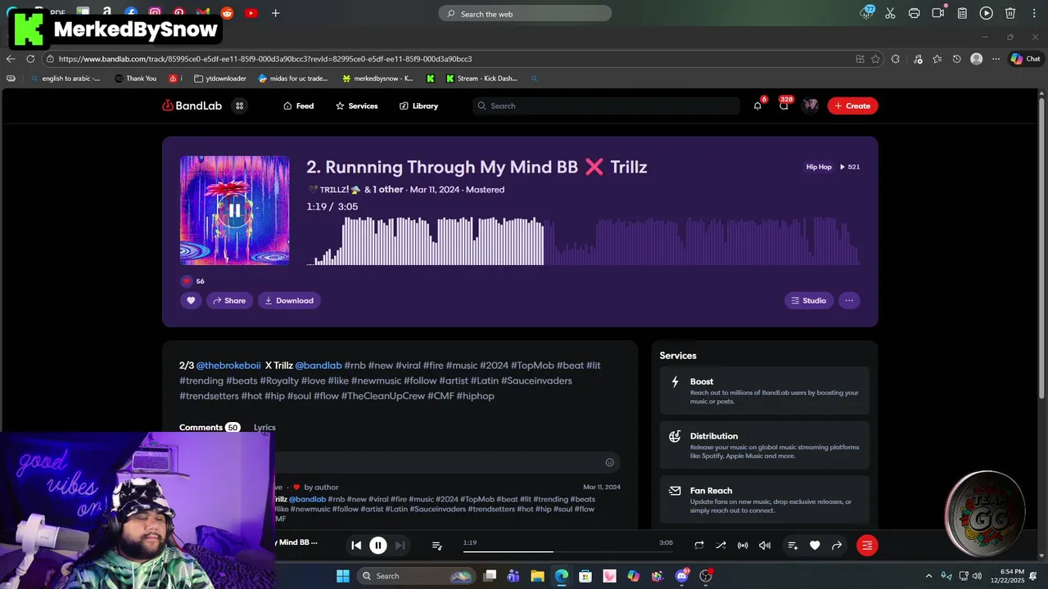Click the #TheCleanUpCrew hashtag
The image size is (1048, 589).
click(x=382, y=396)
